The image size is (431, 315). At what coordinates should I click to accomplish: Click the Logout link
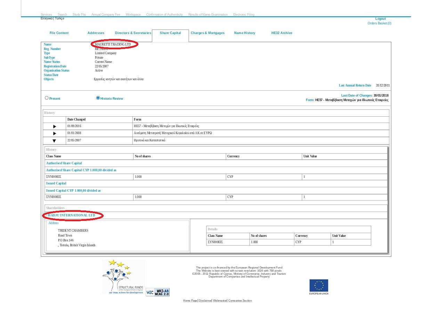(381, 19)
